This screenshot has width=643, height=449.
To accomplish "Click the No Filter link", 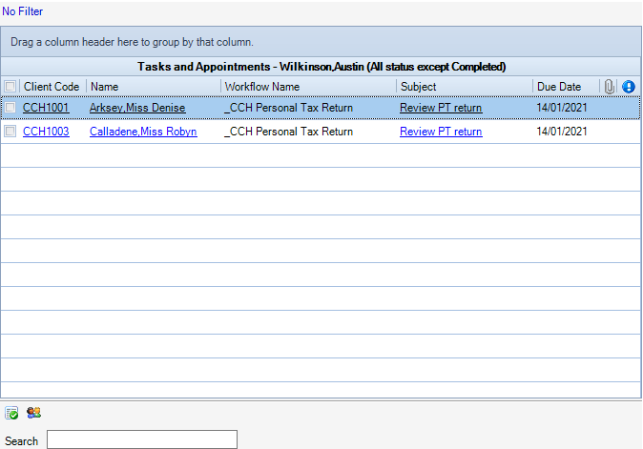I will coord(23,11).
